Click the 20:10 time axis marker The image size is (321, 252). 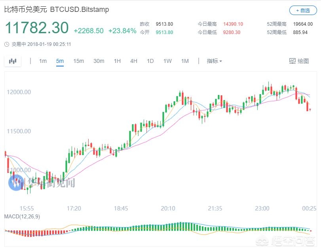tap(168, 208)
